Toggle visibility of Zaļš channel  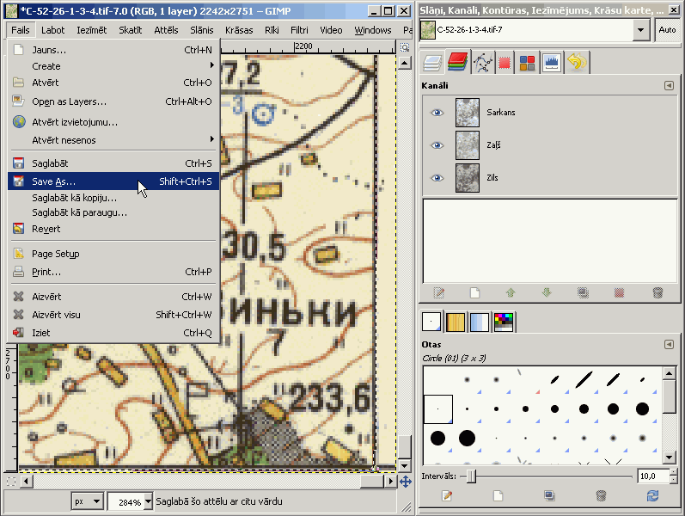click(437, 145)
